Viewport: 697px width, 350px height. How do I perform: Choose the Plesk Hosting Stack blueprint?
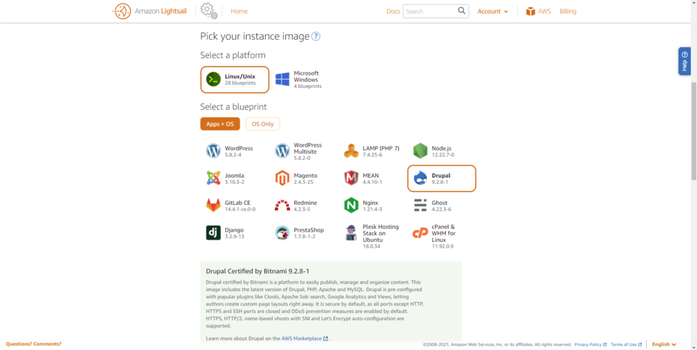pyautogui.click(x=372, y=236)
